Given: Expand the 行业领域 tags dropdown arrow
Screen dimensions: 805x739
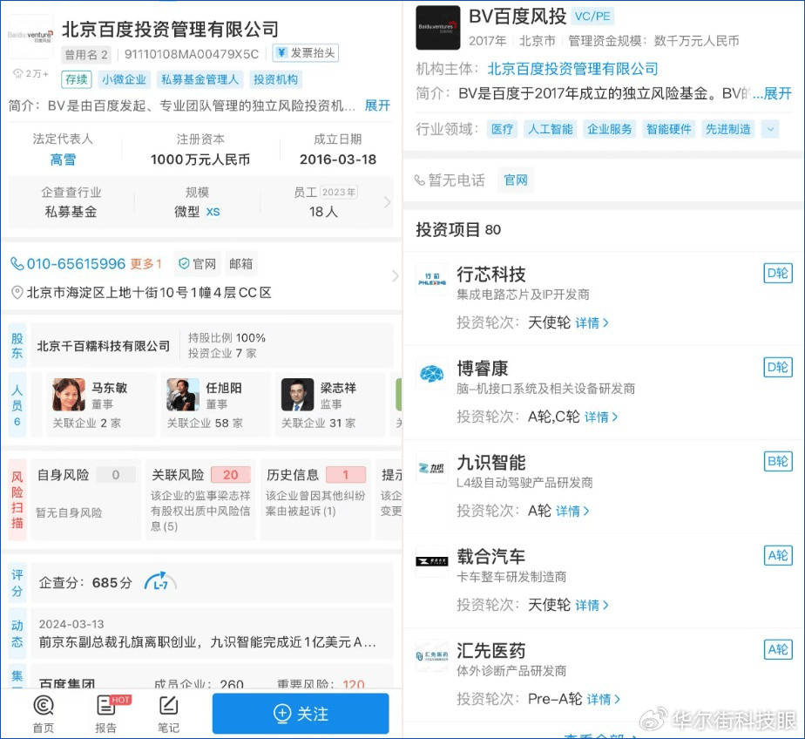Looking at the screenshot, I should pos(770,129).
